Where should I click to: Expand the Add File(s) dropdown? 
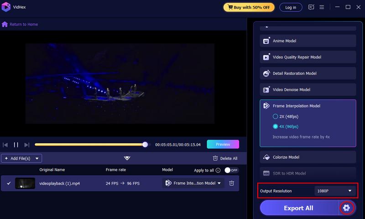point(37,158)
